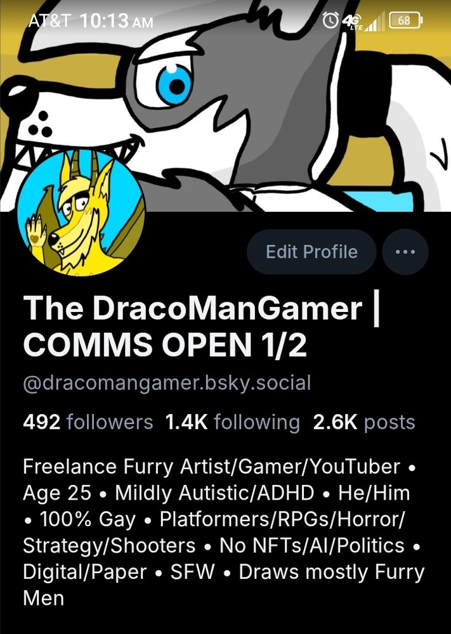Viewport: 451px width, 634px height.
Task: View the wolf banner image
Action: 225,105
